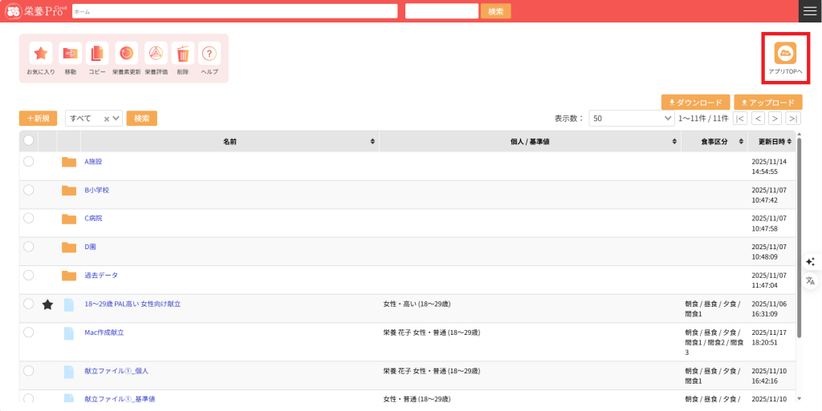Click the ＋新規 button
This screenshot has width=822, height=411.
pyautogui.click(x=38, y=119)
